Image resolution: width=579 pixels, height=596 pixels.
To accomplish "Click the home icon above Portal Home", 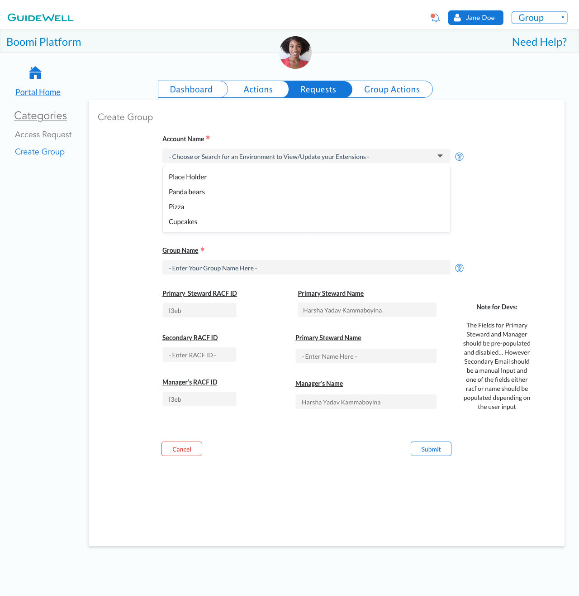I will 35,72.
